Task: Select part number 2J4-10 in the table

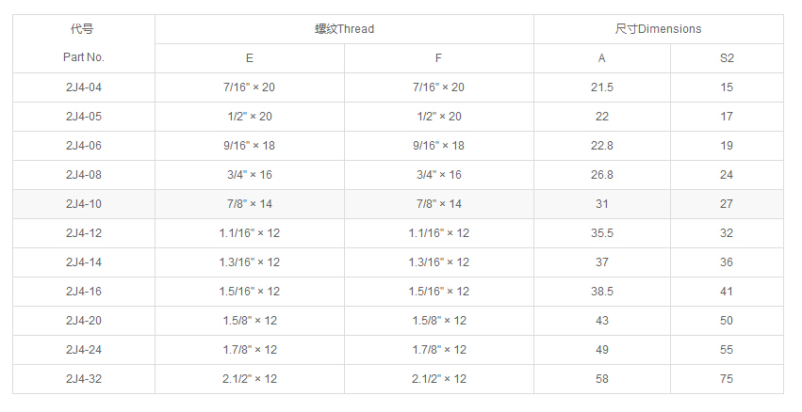Action: (x=84, y=204)
